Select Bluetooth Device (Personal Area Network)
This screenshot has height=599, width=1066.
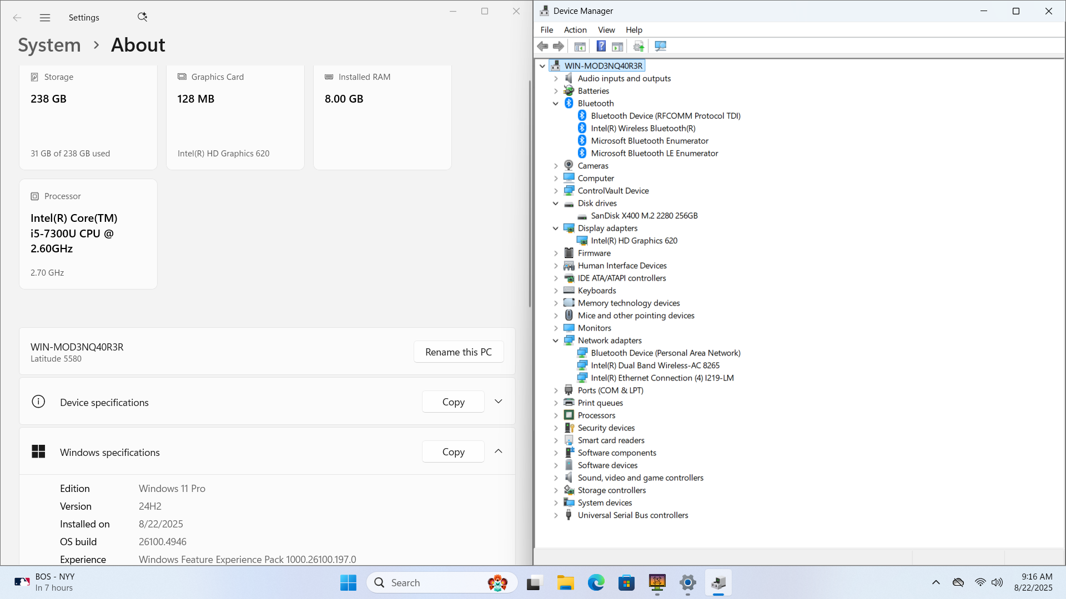click(666, 353)
